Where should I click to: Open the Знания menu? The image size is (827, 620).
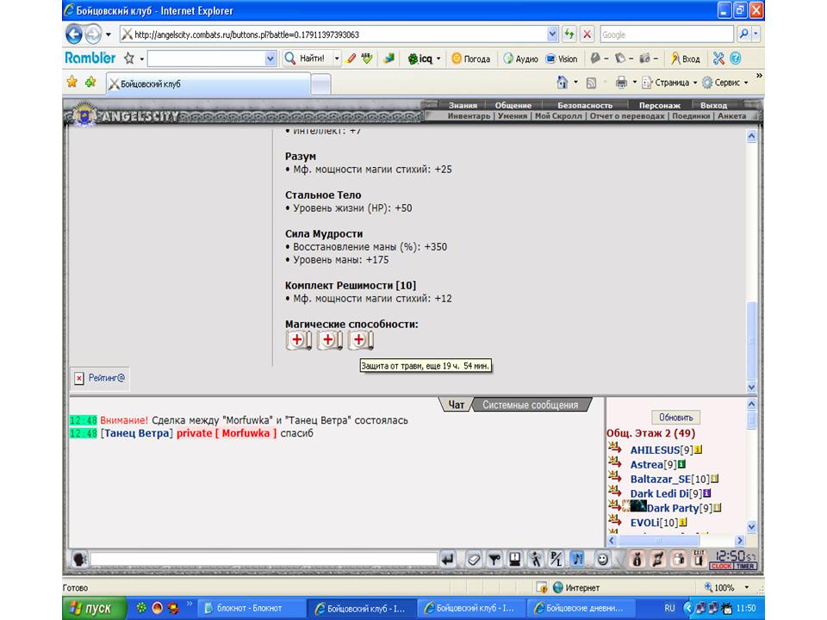tap(463, 105)
